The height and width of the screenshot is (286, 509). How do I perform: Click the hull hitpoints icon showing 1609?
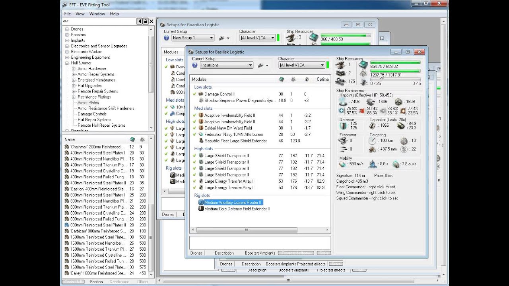point(398,102)
